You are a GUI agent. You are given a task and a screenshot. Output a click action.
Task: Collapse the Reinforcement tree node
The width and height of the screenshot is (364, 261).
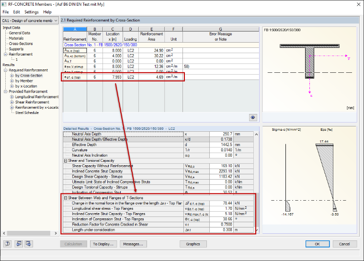coord(6,54)
